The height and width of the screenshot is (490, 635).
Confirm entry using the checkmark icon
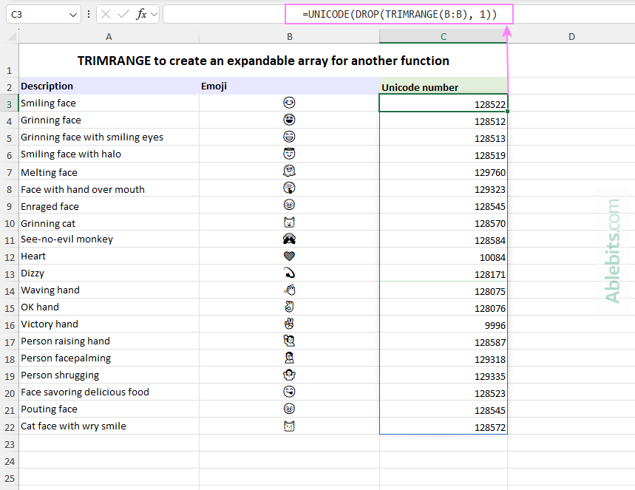pos(124,14)
